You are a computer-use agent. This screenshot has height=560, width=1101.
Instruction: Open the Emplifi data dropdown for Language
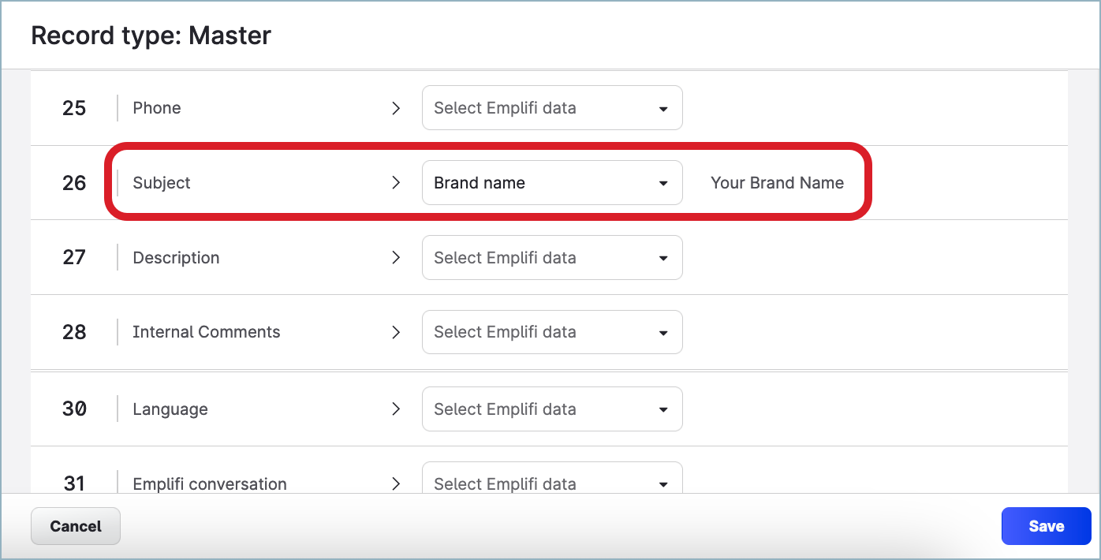pyautogui.click(x=552, y=409)
